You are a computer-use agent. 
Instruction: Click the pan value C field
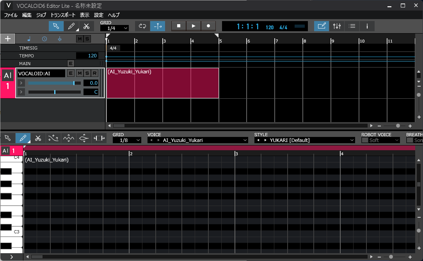point(91,92)
